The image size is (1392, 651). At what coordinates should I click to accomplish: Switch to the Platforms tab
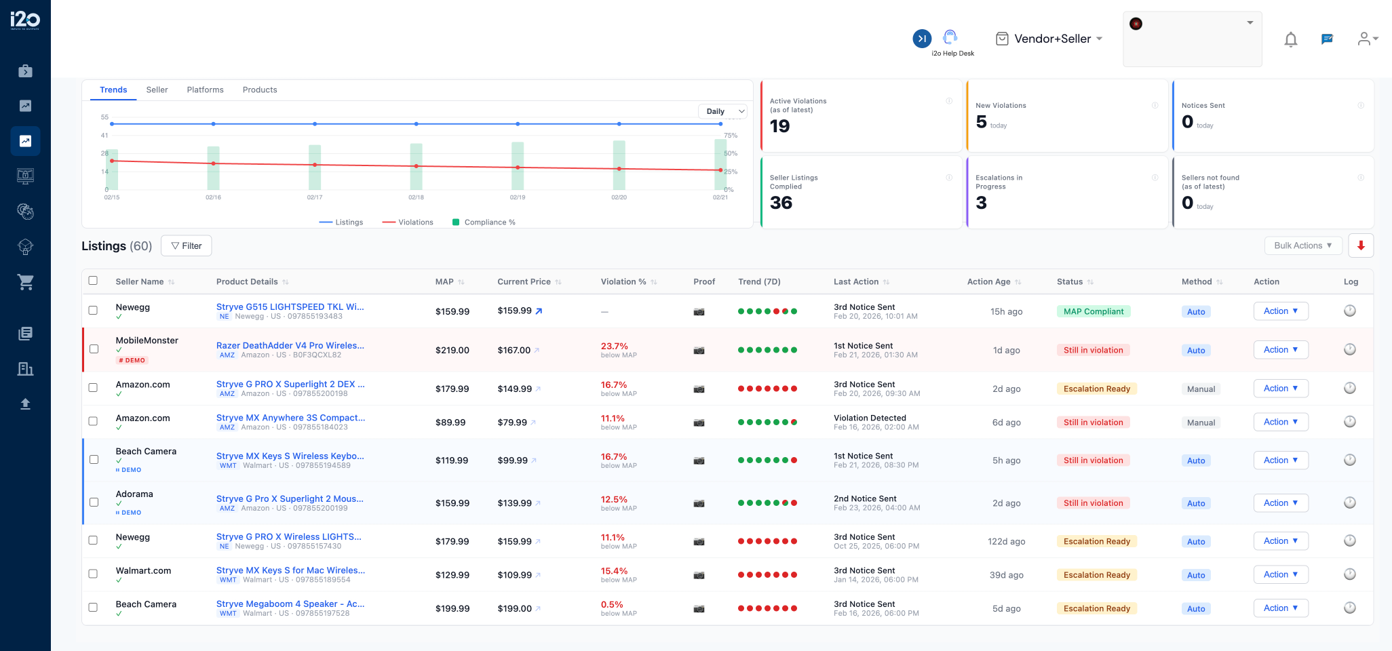[205, 90]
